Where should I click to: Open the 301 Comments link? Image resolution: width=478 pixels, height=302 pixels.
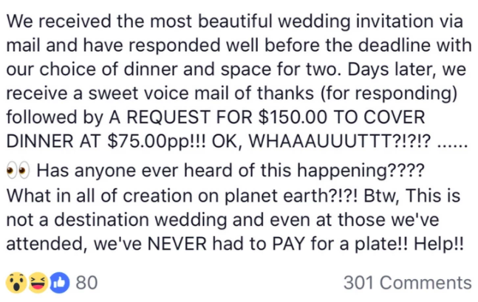[408, 283]
